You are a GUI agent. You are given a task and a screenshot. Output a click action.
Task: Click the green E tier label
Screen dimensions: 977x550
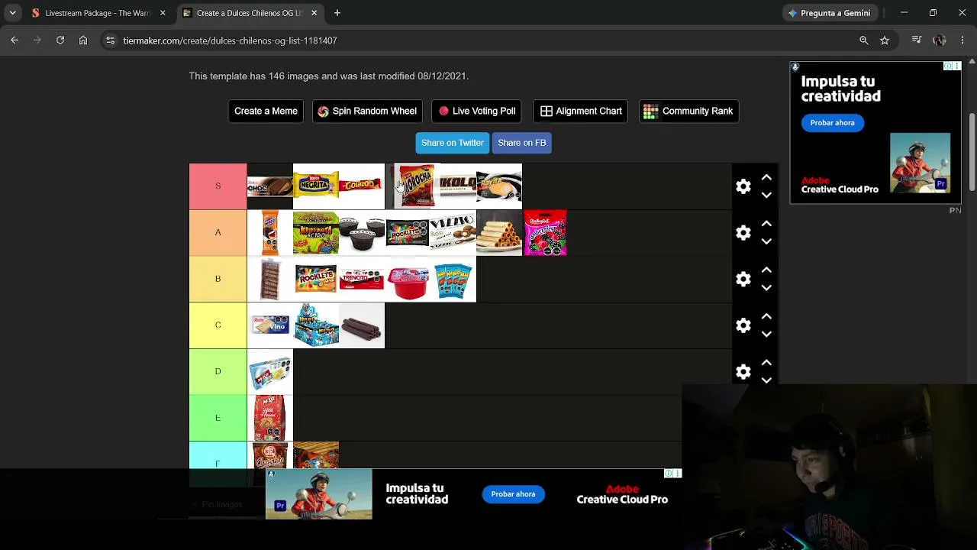tap(218, 418)
